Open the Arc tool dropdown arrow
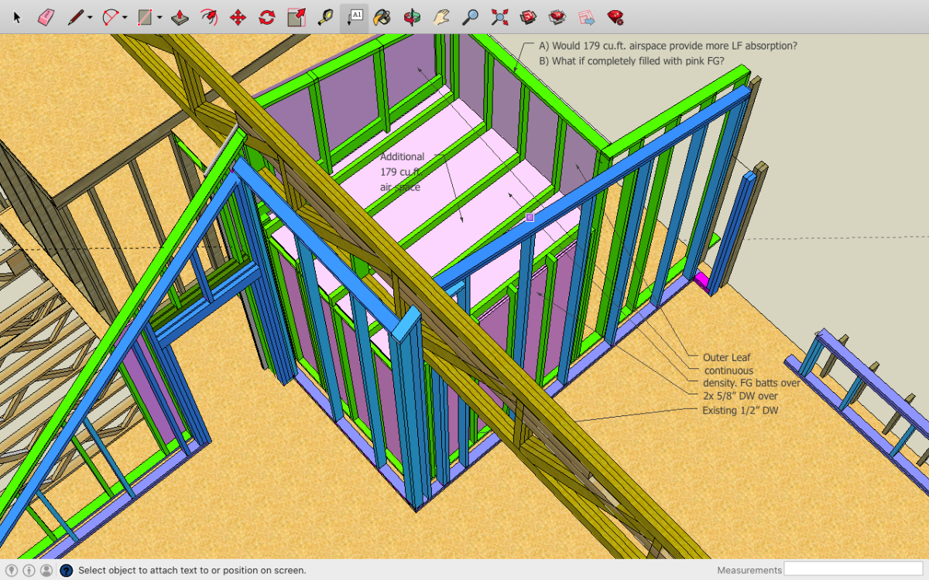The height and width of the screenshot is (580, 929). [124, 17]
